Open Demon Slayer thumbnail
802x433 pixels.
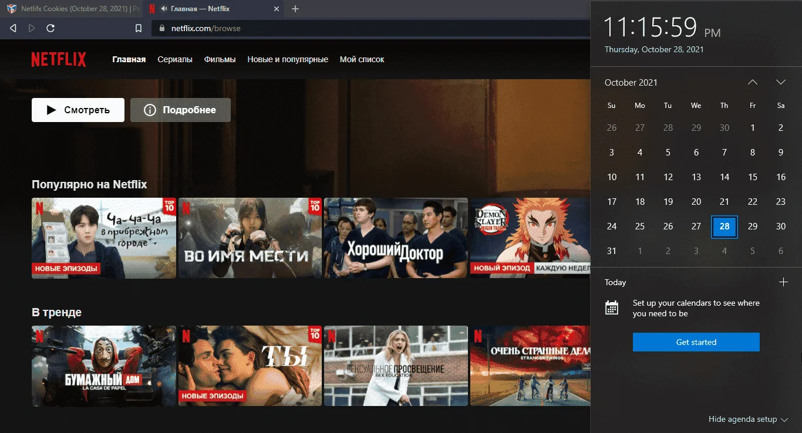(530, 238)
